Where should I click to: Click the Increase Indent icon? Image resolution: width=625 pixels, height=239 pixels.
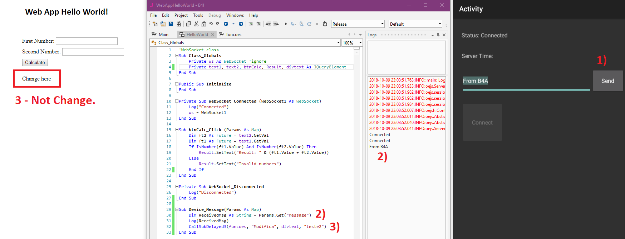click(x=276, y=24)
